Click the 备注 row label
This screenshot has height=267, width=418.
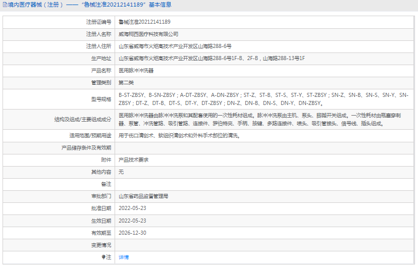(x=107, y=184)
